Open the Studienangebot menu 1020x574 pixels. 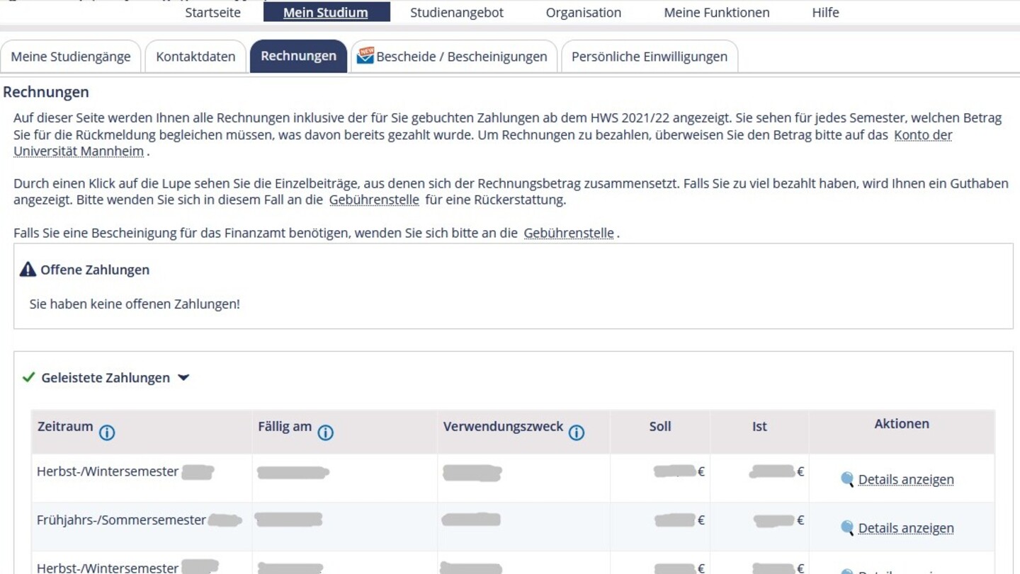pos(457,12)
